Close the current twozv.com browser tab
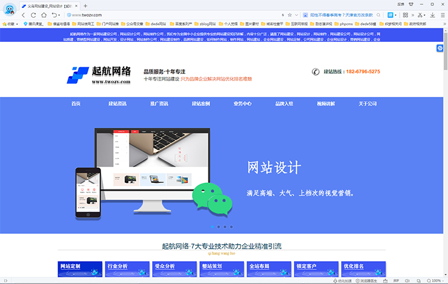Viewport: 448px width, 284px height. click(x=76, y=5)
